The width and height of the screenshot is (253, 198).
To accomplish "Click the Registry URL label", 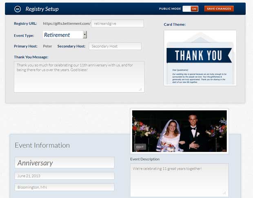I will click(x=25, y=24).
